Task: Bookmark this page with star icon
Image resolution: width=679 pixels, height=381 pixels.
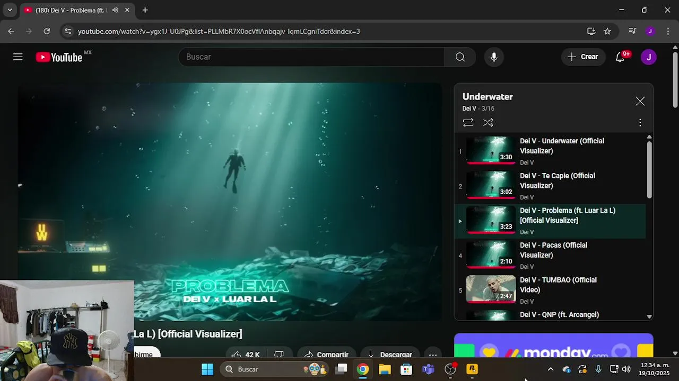Action: 607,31
